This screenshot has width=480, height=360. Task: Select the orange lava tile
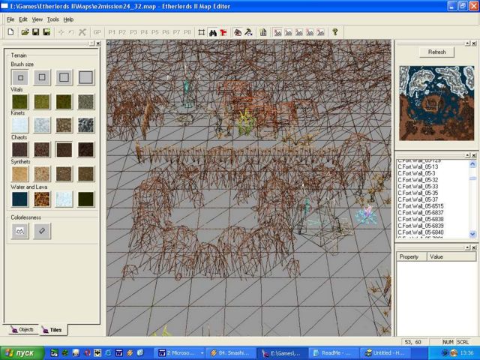click(x=42, y=199)
